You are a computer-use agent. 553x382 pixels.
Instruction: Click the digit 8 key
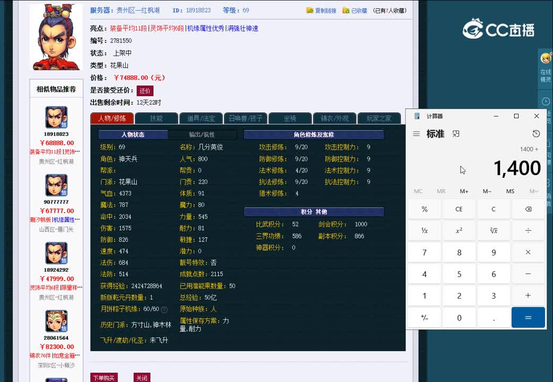click(459, 252)
